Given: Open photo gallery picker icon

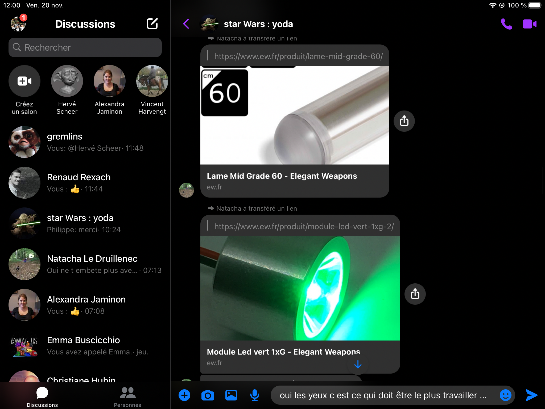Looking at the screenshot, I should [231, 395].
